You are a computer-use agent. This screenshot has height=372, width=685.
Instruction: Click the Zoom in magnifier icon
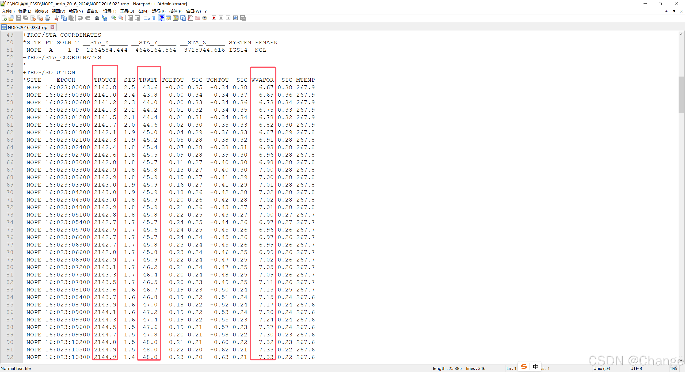click(114, 18)
